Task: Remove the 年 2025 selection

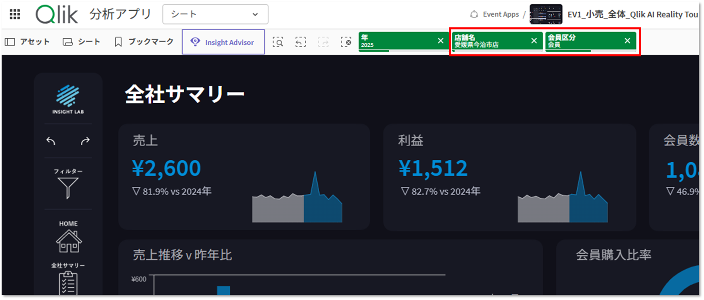Action: coord(440,41)
